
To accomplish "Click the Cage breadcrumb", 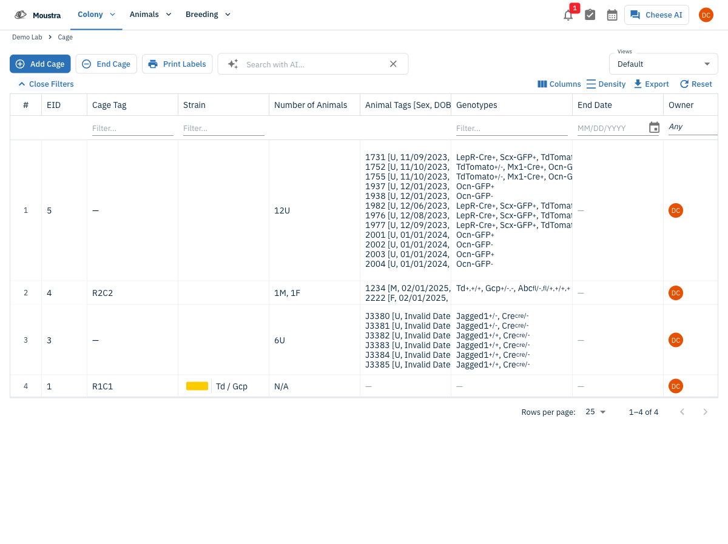I will click(66, 38).
